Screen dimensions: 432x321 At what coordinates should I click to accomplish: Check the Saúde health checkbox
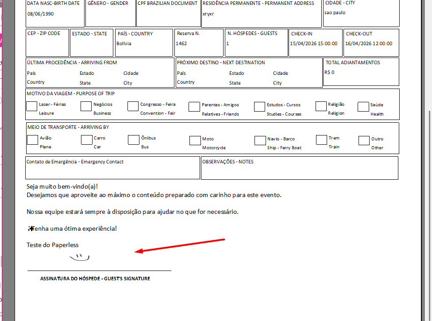point(363,107)
